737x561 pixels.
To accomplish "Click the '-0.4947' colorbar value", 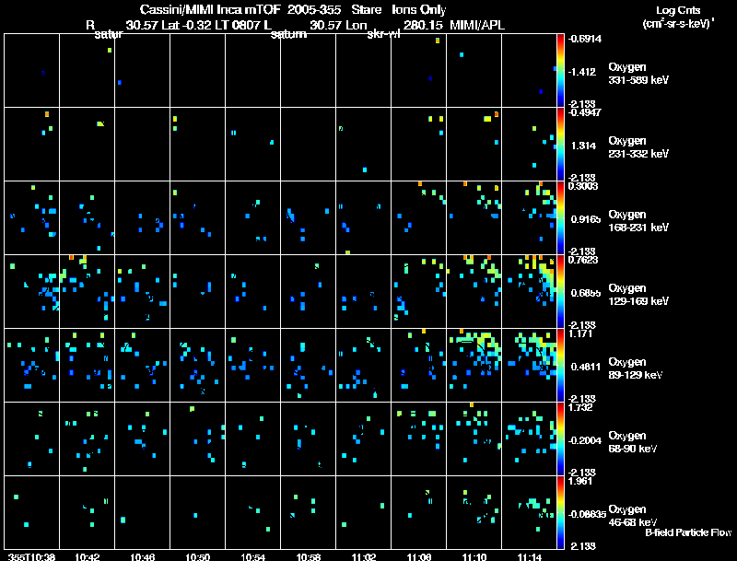I will point(584,112).
